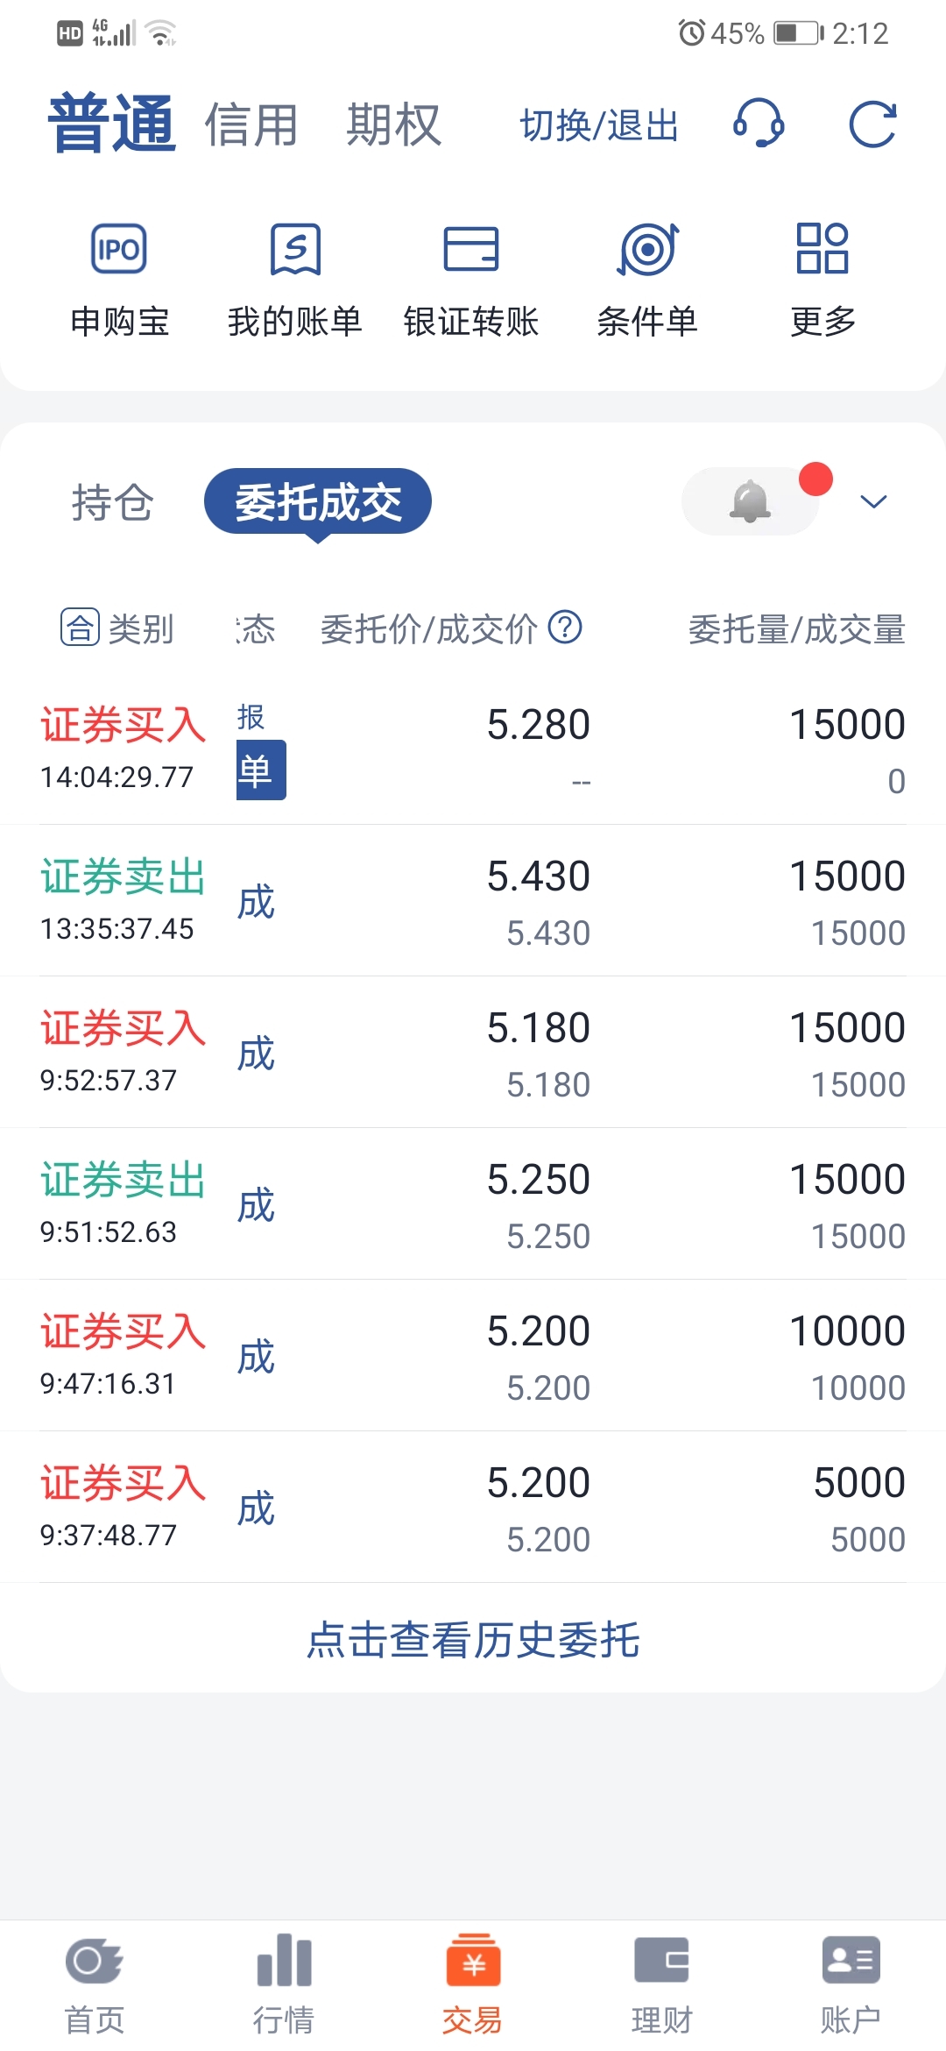The image size is (946, 2051).
Task: Toggle the notification bell switch
Action: pos(751,501)
